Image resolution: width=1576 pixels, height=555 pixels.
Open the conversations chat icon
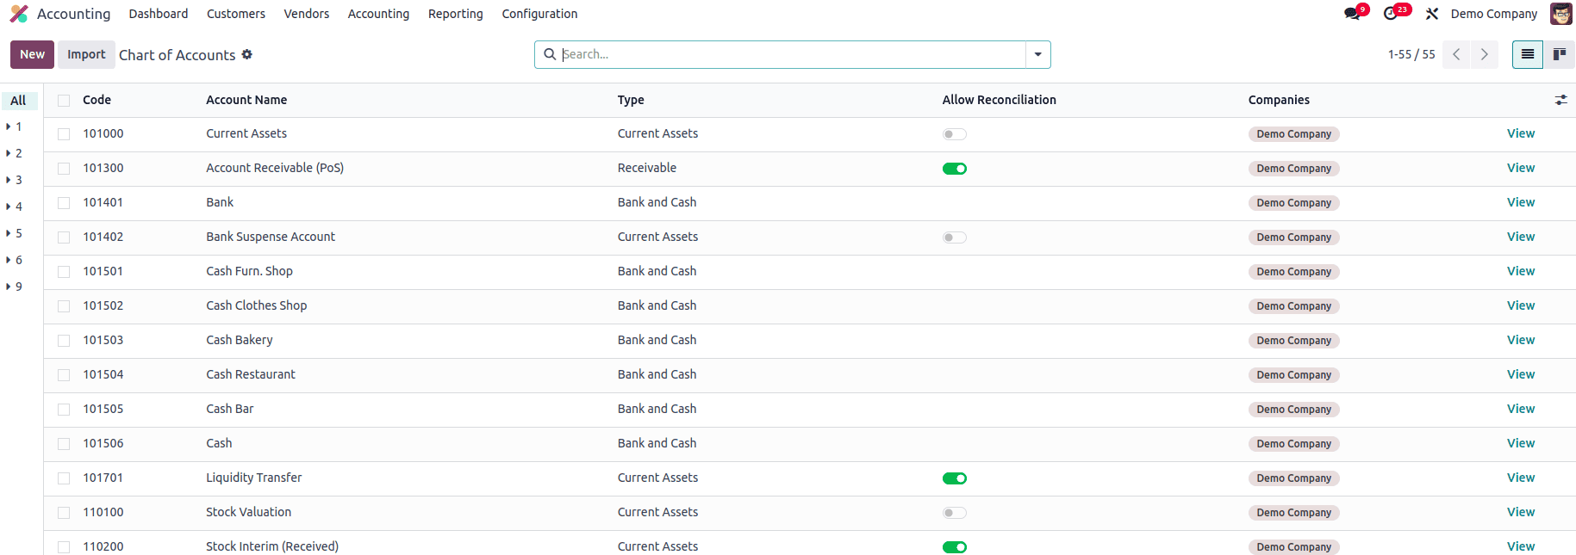pos(1352,14)
